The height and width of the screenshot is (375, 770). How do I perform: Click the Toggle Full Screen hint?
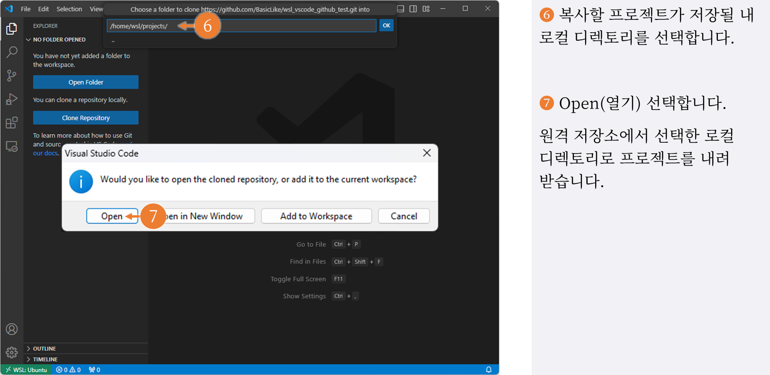308,279
